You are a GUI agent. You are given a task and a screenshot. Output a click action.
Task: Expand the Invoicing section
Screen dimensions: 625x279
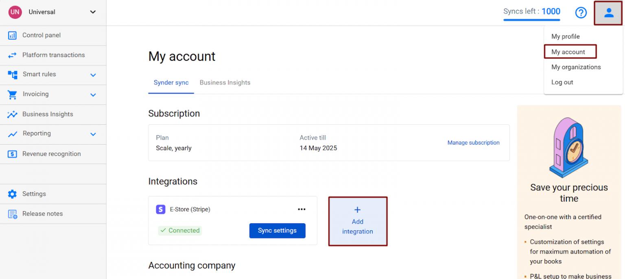click(93, 95)
